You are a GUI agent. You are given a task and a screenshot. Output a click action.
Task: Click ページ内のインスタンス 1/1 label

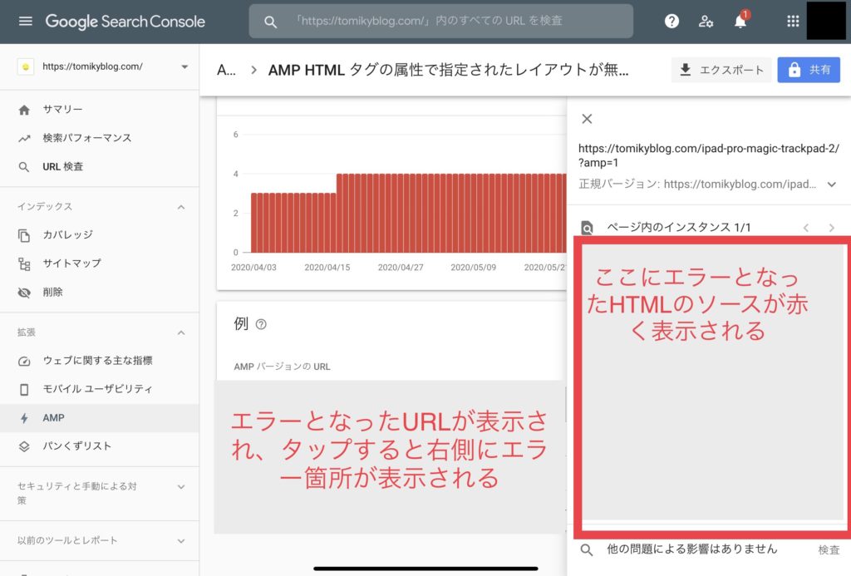point(678,228)
